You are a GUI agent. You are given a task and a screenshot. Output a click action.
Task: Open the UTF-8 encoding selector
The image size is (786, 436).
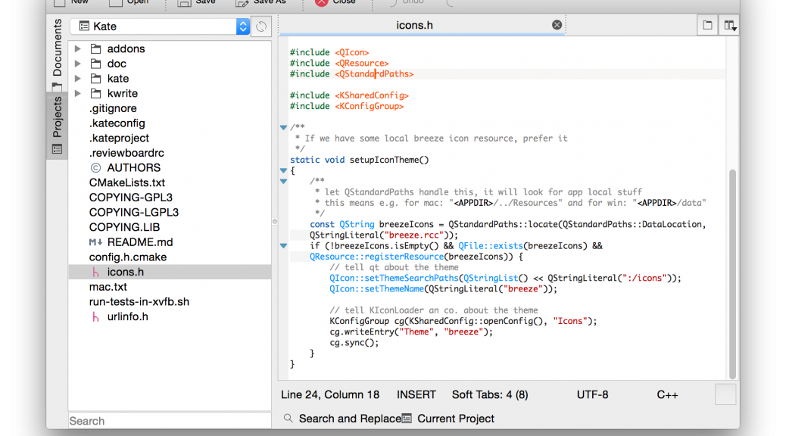592,394
